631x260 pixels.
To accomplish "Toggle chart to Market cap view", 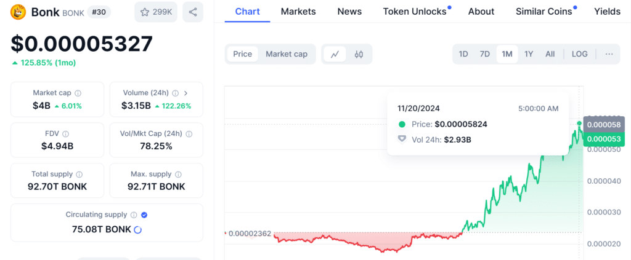I will 287,54.
